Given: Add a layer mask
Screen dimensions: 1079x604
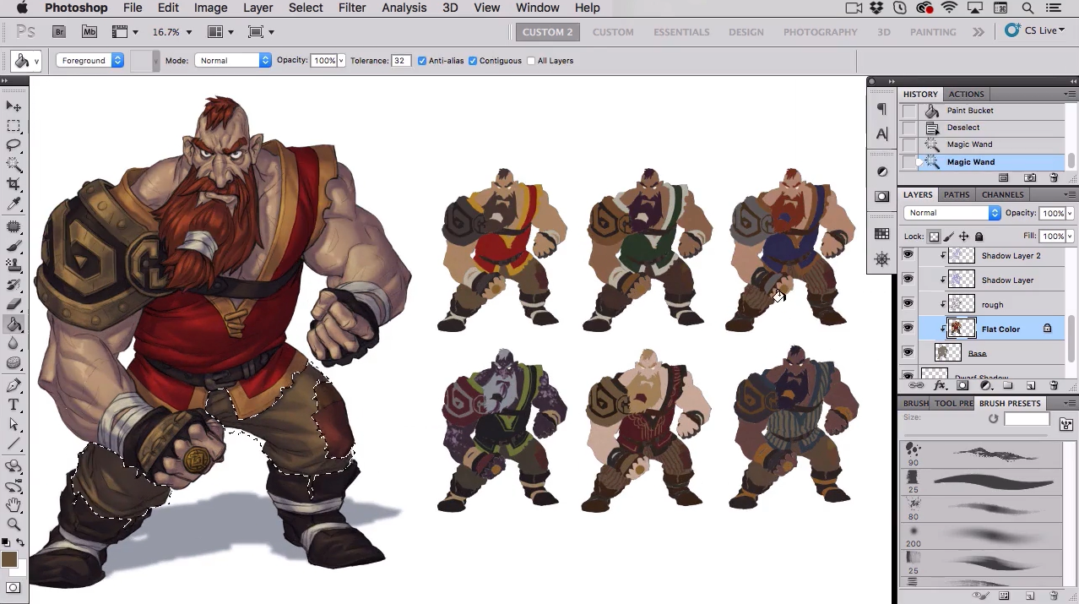Looking at the screenshot, I should tap(962, 386).
